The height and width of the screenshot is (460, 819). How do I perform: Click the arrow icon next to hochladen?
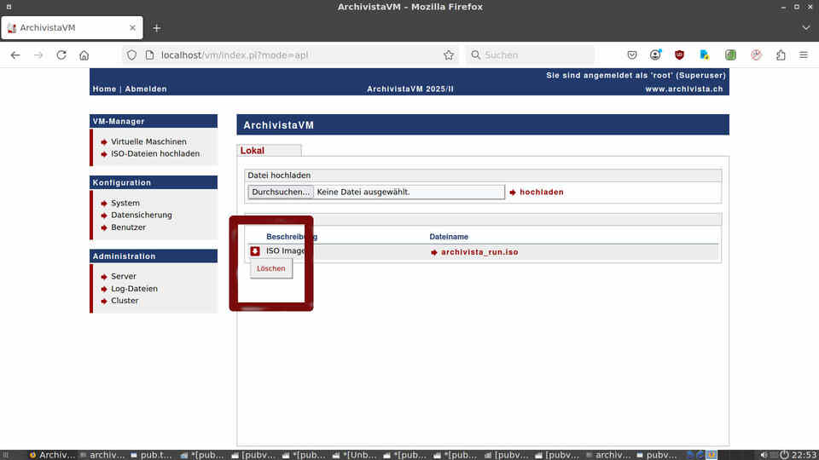point(513,193)
